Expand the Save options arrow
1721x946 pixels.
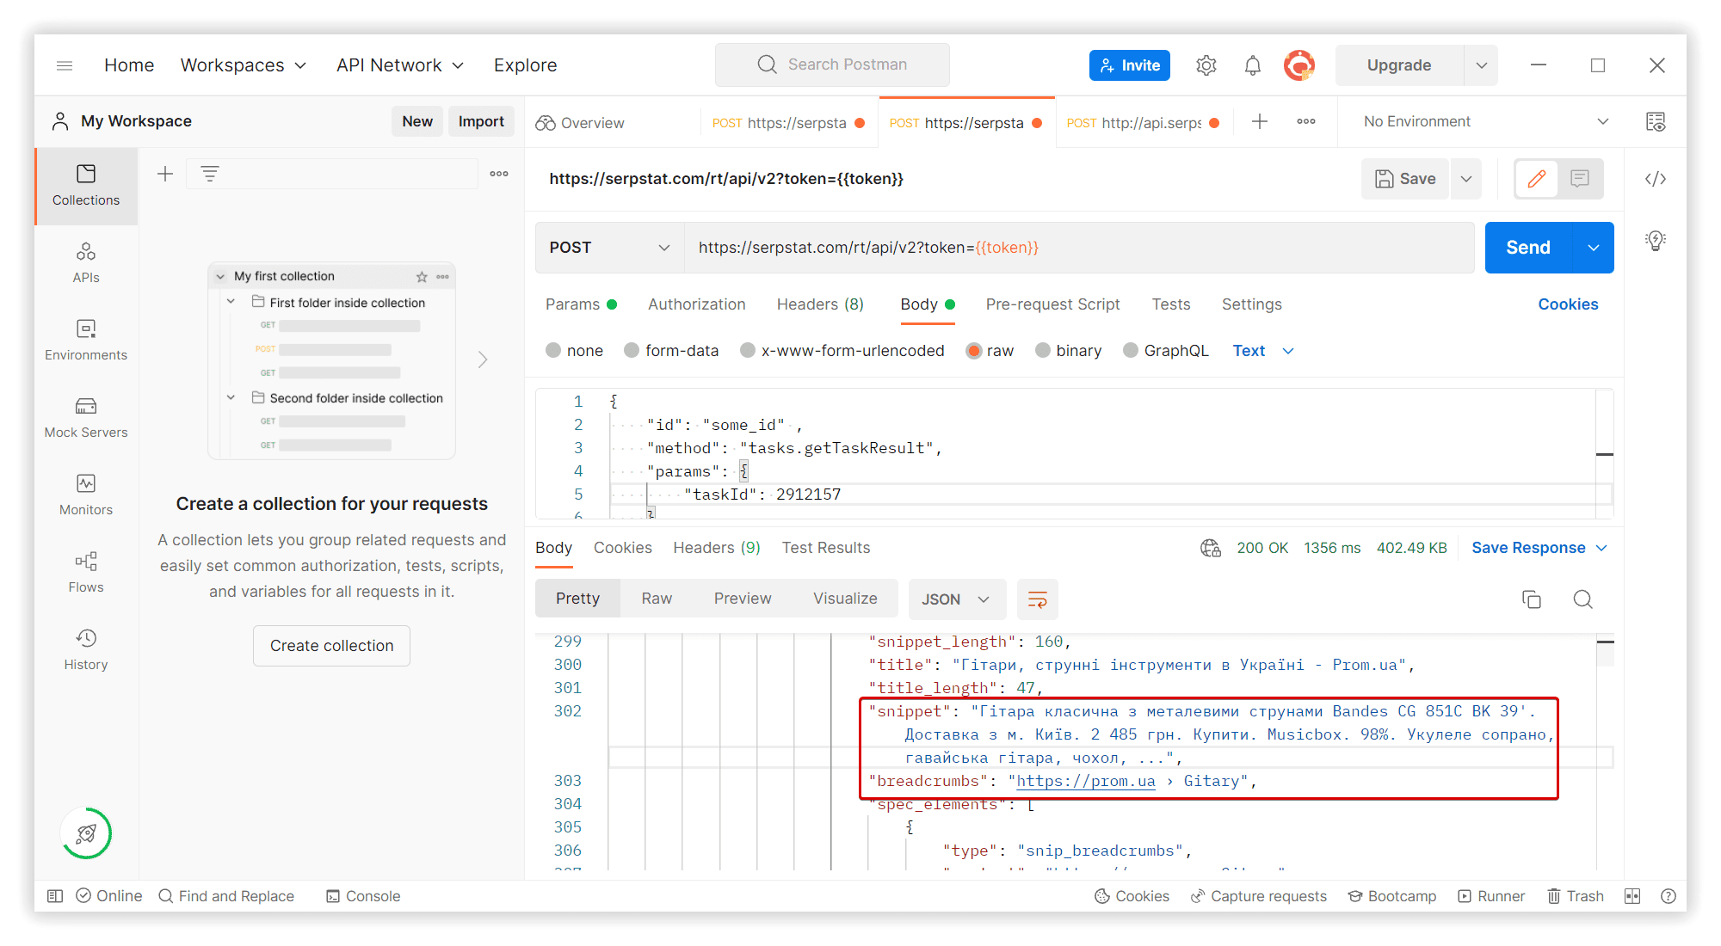(x=1466, y=179)
